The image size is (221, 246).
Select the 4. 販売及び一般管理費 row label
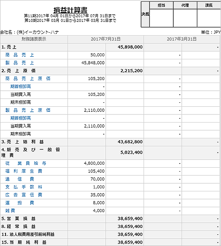(31, 153)
